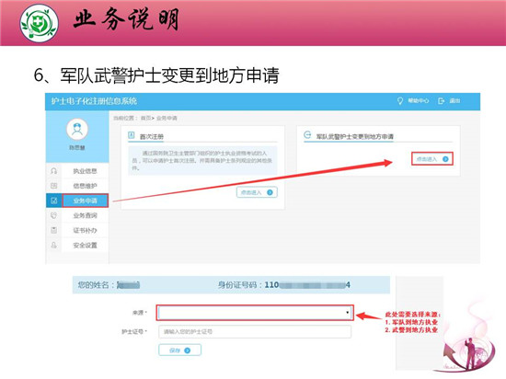506x379 pixels.
Task: Click 点击进入 under 军队武警护士变更到地方申请
Action: click(432, 159)
